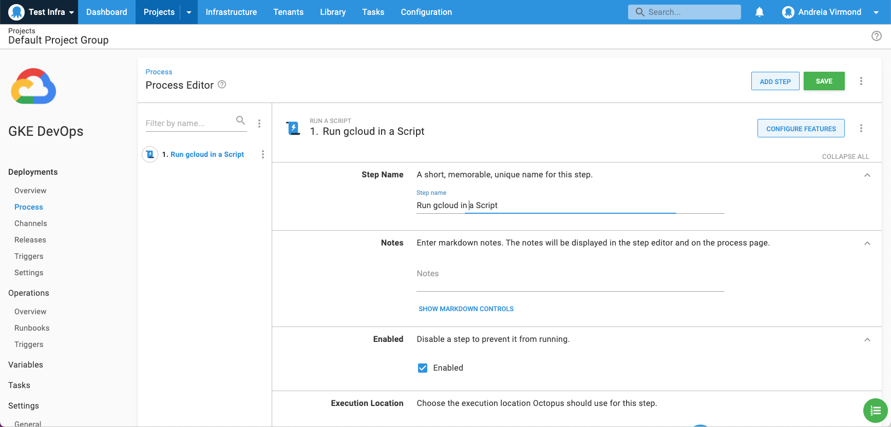This screenshot has height=427, width=891.
Task: Open Releases in the sidebar
Action: click(30, 240)
